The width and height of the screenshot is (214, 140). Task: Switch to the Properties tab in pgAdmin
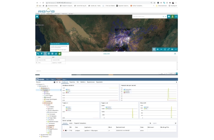click(x=72, y=82)
